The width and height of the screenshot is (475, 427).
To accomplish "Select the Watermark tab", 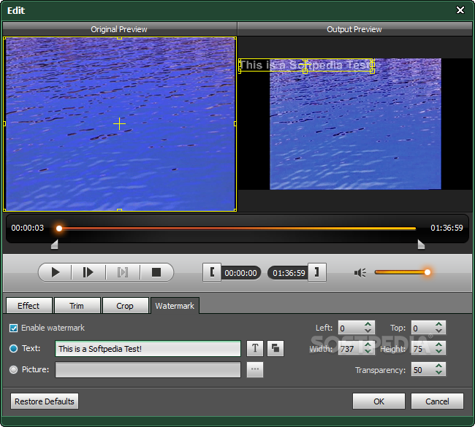I will [x=175, y=306].
